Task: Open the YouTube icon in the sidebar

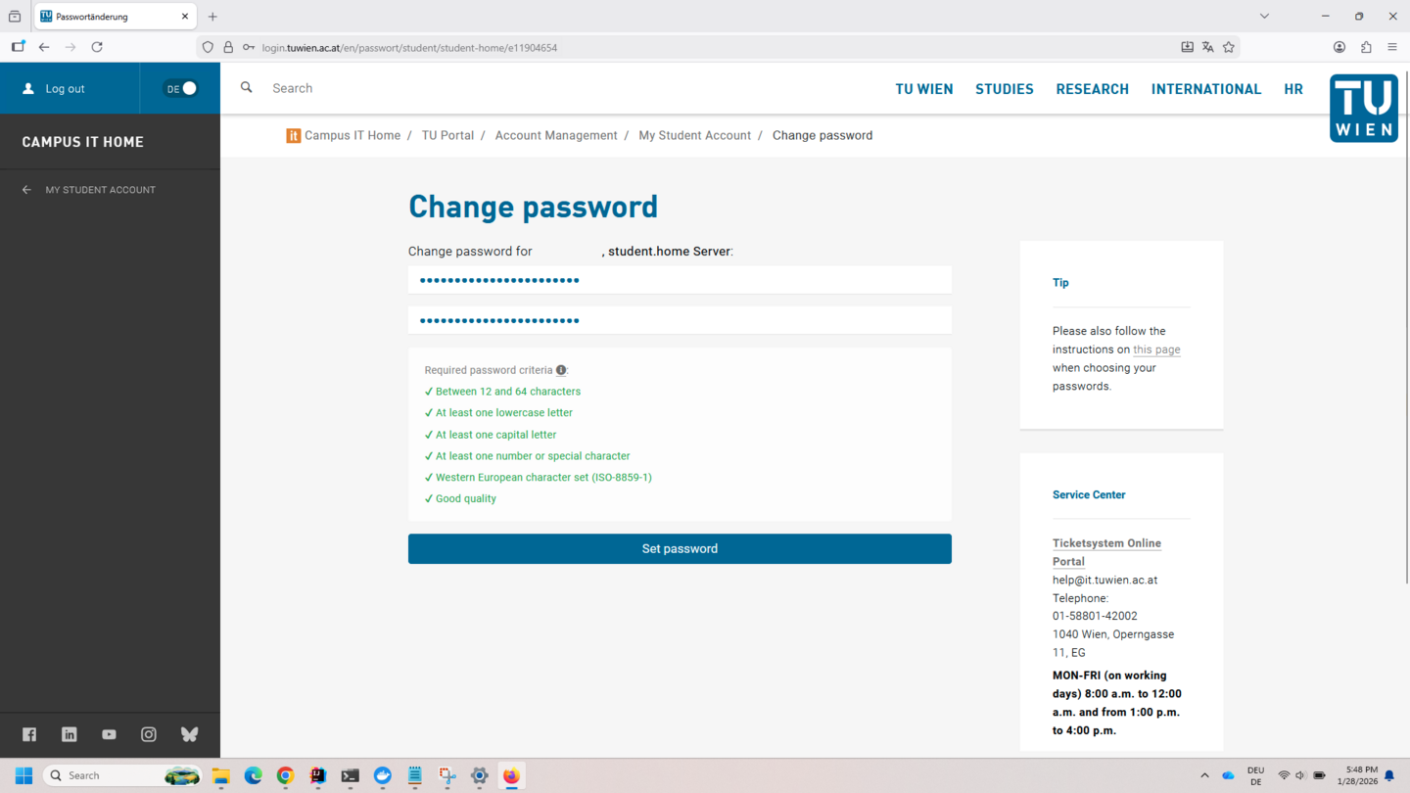Action: [109, 734]
